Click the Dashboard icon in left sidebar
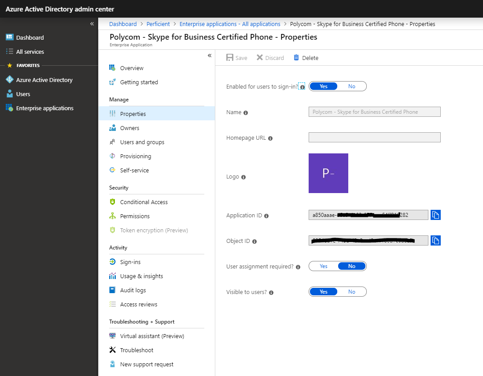Image resolution: width=483 pixels, height=376 pixels. click(x=10, y=37)
